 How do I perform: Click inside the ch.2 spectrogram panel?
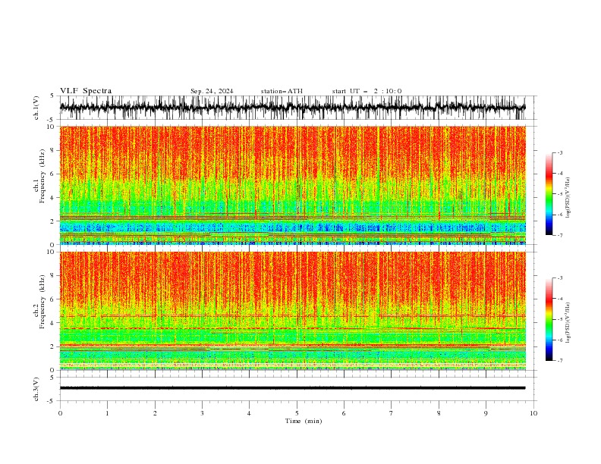[x=293, y=311]
